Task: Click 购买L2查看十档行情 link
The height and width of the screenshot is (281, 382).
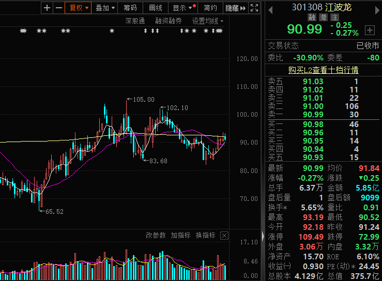Action: 323,70
